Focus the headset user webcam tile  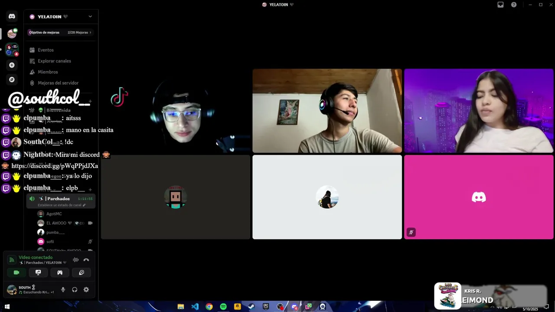[327, 111]
